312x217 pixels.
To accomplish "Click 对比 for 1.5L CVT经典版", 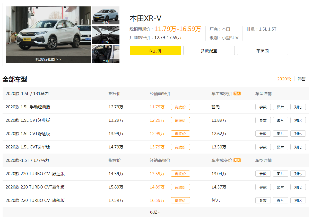I will (x=298, y=120).
